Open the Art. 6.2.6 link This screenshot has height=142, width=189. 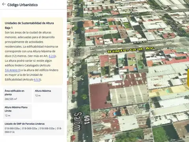pos(52,56)
